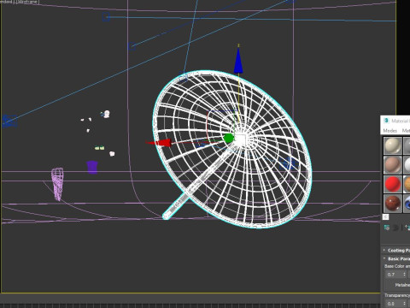
Task: Click the Put Material to Scene icon
Action: pos(395,228)
